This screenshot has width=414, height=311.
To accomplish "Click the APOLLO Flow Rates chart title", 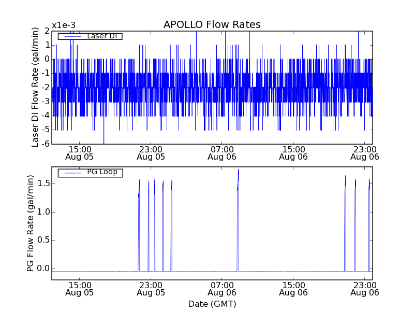I will tap(212, 25).
